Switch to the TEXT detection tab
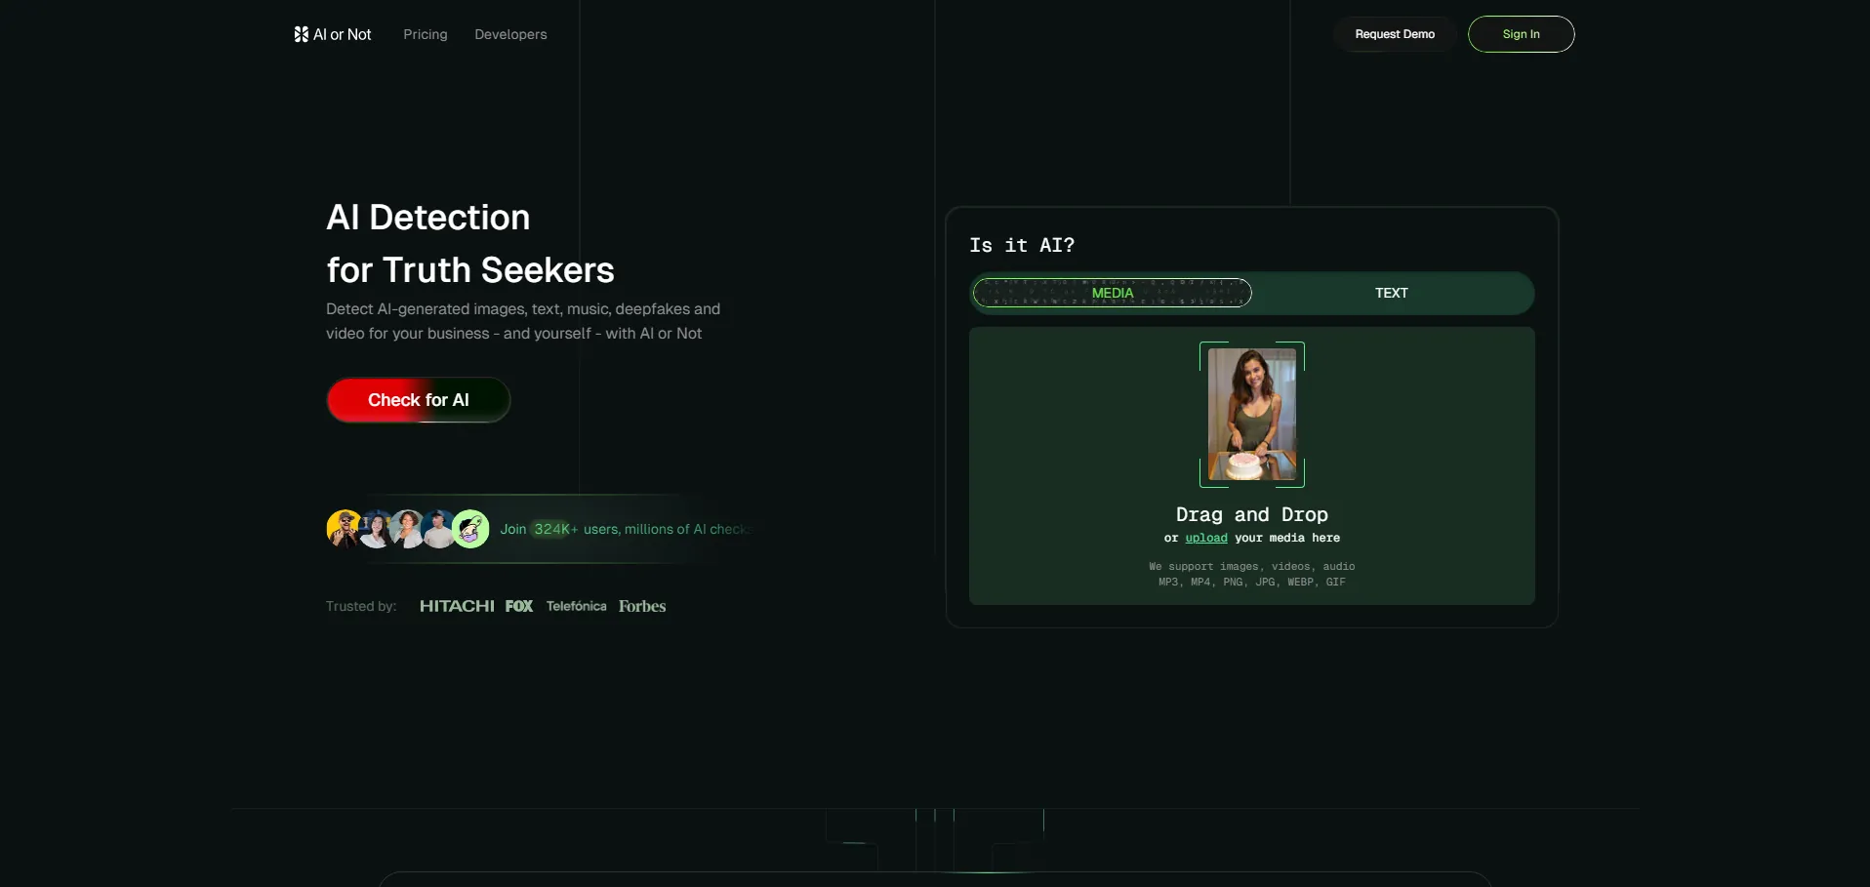Image resolution: width=1870 pixels, height=887 pixels. point(1391,293)
